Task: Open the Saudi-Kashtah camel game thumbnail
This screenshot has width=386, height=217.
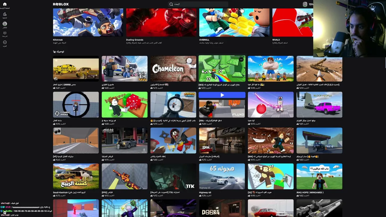Action: point(76,176)
